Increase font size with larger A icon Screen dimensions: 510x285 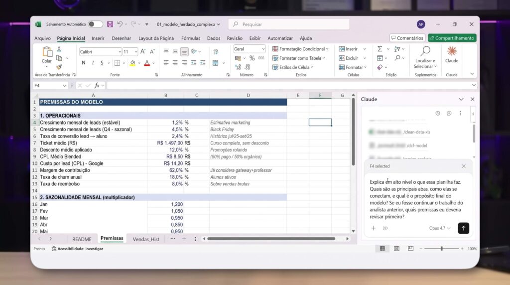coord(143,52)
